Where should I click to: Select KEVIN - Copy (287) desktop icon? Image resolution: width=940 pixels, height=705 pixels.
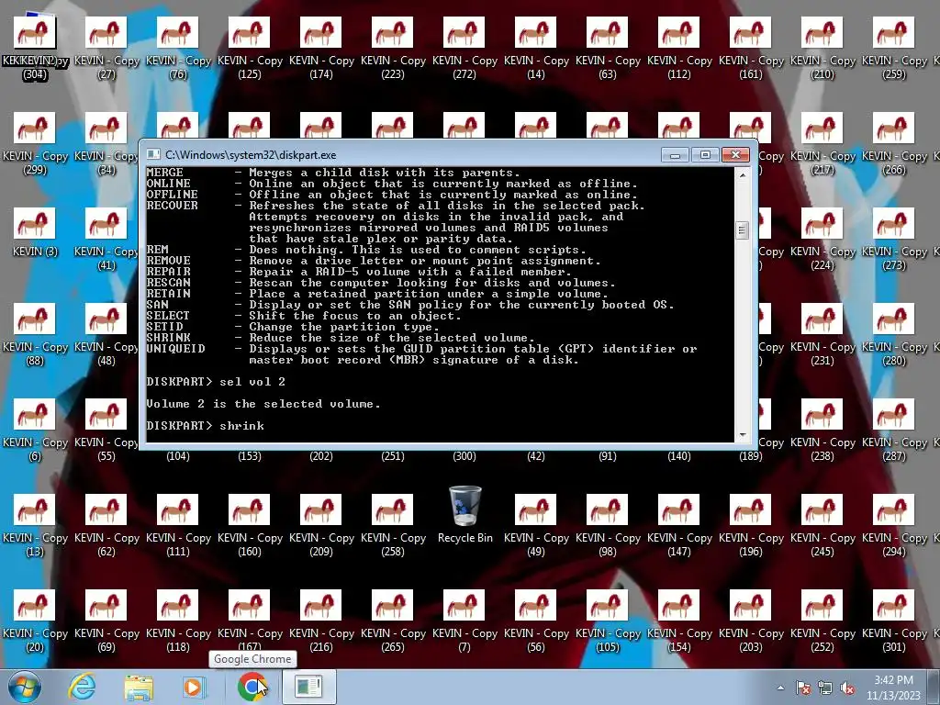coord(894,430)
